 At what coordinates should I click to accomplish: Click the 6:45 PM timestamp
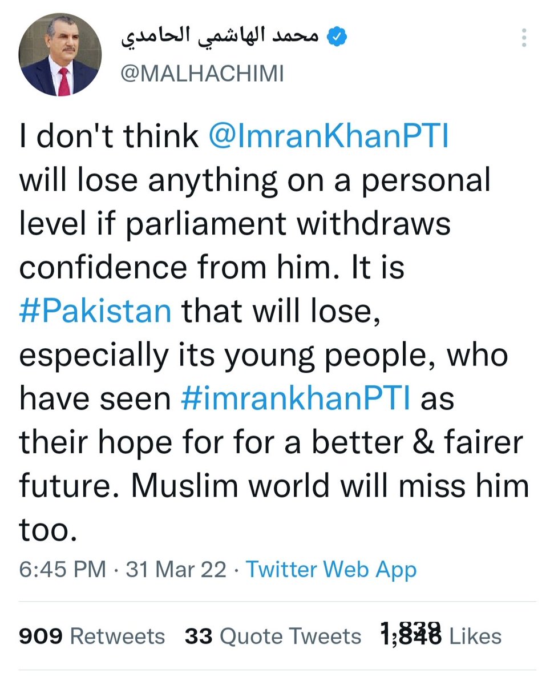(63, 569)
